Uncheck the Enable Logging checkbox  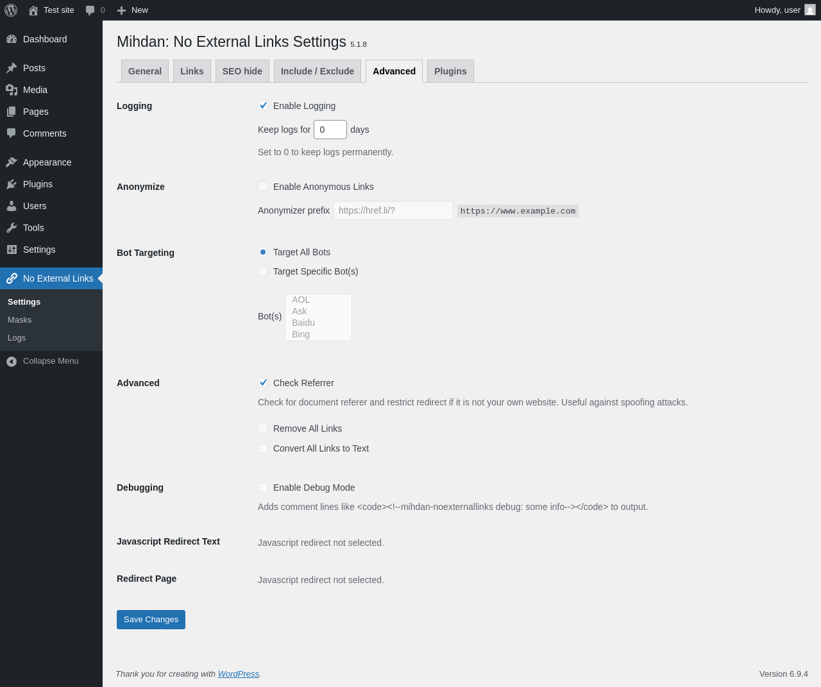[x=263, y=106]
